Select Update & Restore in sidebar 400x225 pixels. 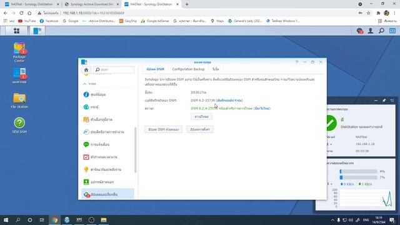point(107,194)
